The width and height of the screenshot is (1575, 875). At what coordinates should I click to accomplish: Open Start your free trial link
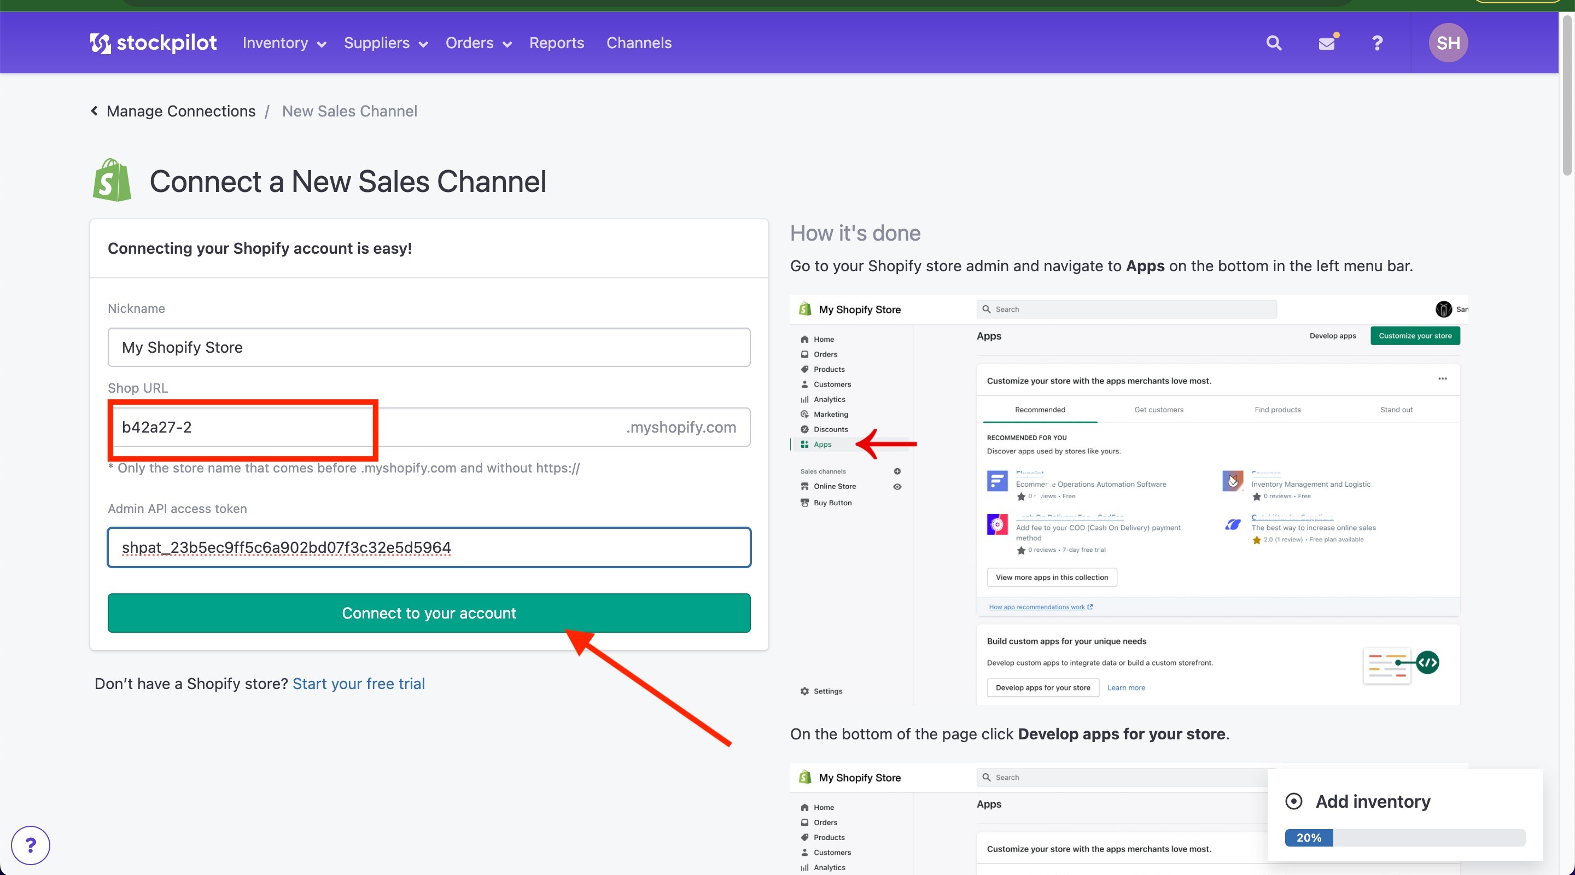358,684
